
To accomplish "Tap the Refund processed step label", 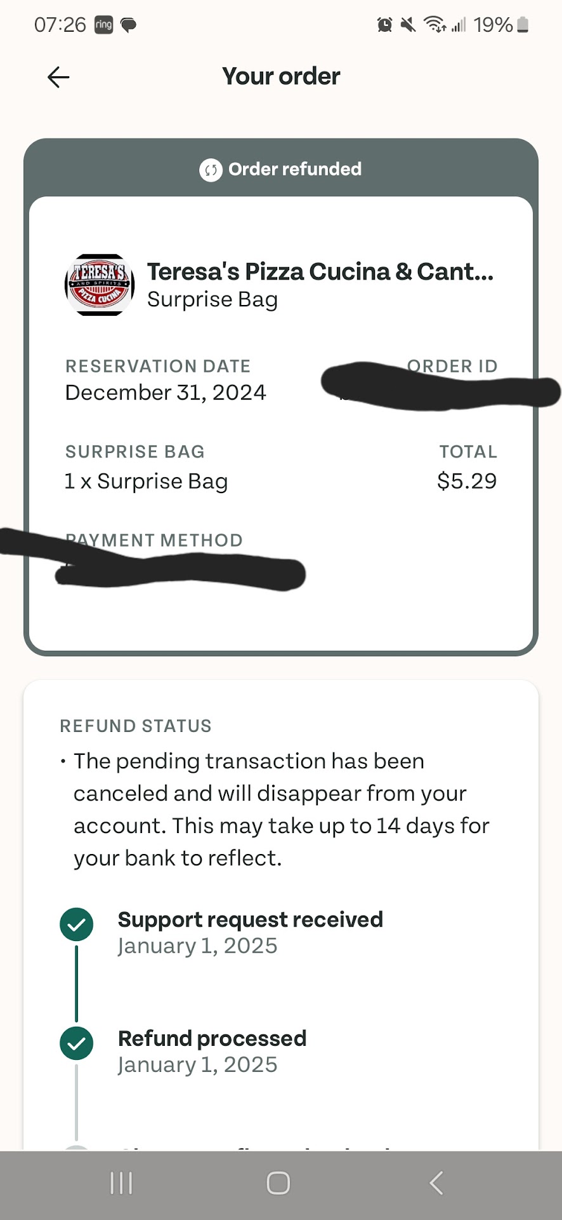I will coord(212,1038).
